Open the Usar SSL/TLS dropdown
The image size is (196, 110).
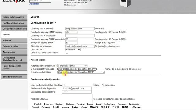(73, 50)
